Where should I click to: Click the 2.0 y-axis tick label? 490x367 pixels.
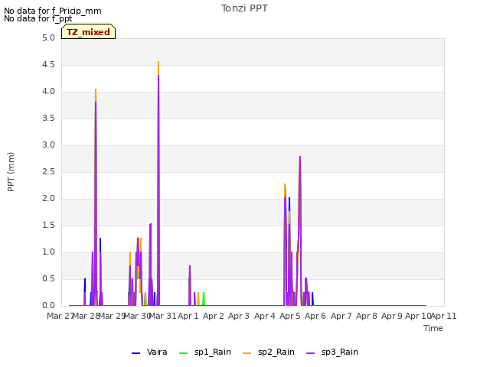pyautogui.click(x=48, y=198)
